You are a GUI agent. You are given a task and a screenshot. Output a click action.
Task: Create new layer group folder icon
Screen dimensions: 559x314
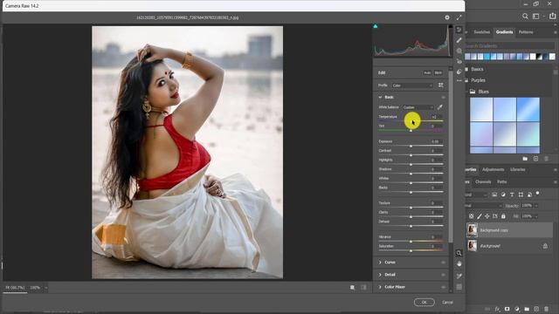point(527,309)
